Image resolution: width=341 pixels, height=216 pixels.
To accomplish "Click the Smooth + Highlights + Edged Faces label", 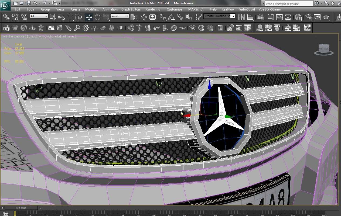I will click(52, 36).
